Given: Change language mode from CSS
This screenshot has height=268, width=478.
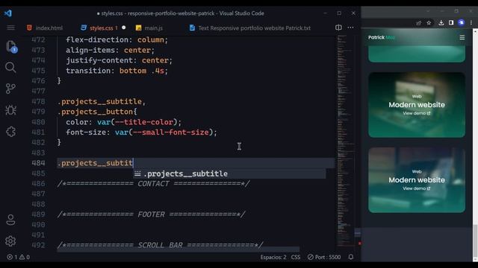Looking at the screenshot, I should (x=296, y=257).
